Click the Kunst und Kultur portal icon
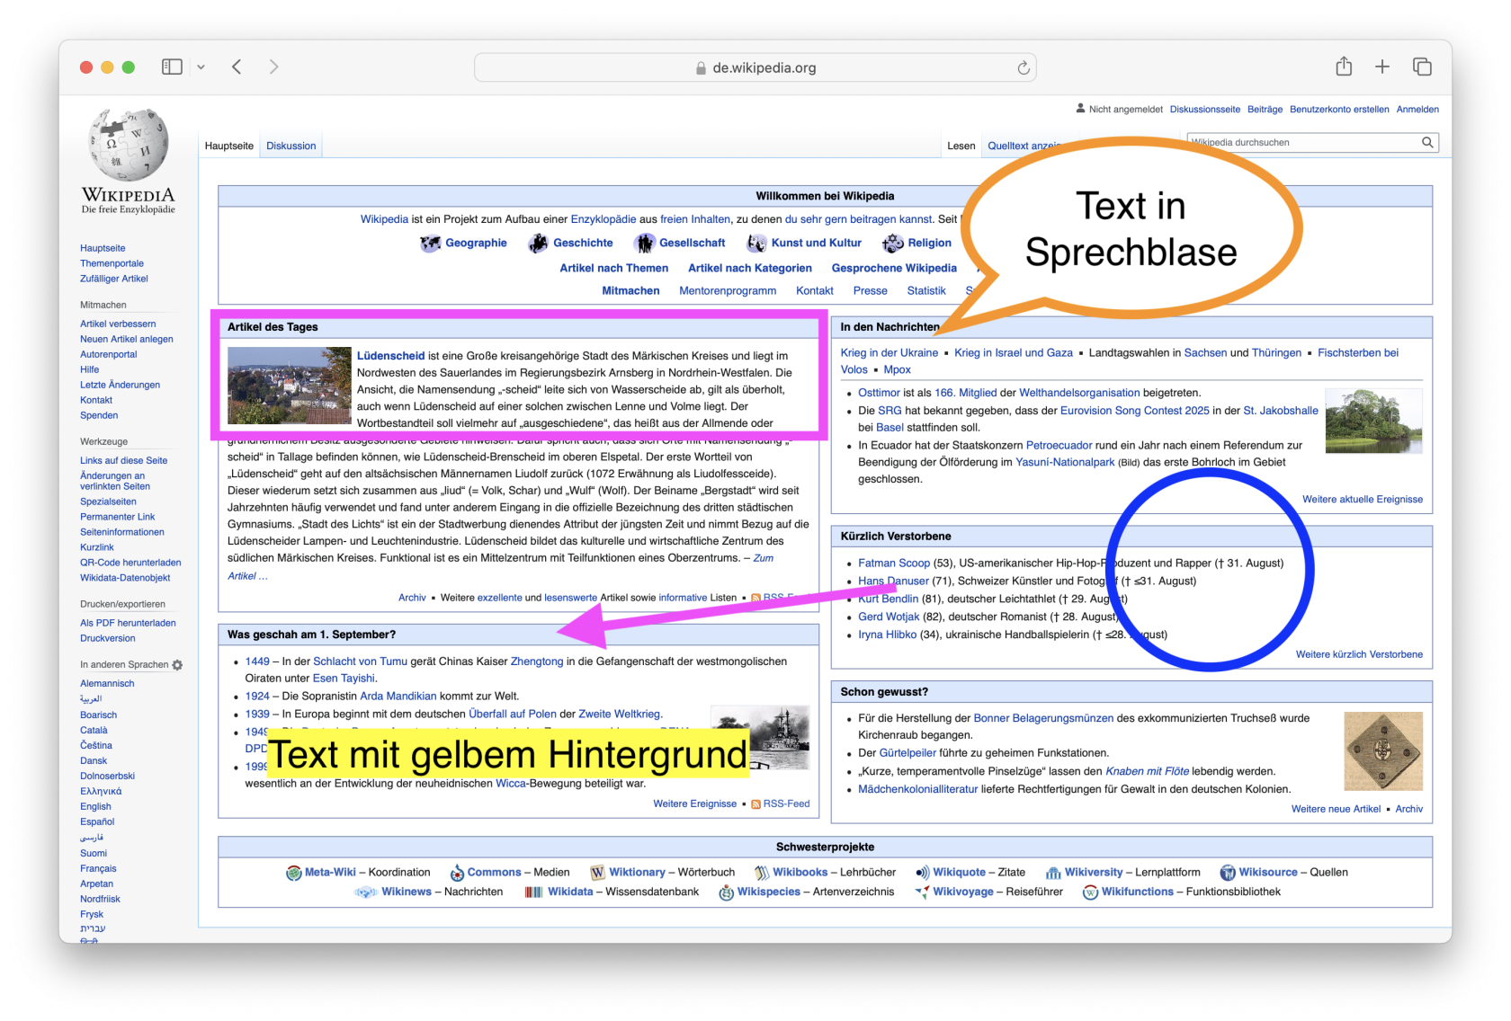1511x1021 pixels. [x=756, y=243]
